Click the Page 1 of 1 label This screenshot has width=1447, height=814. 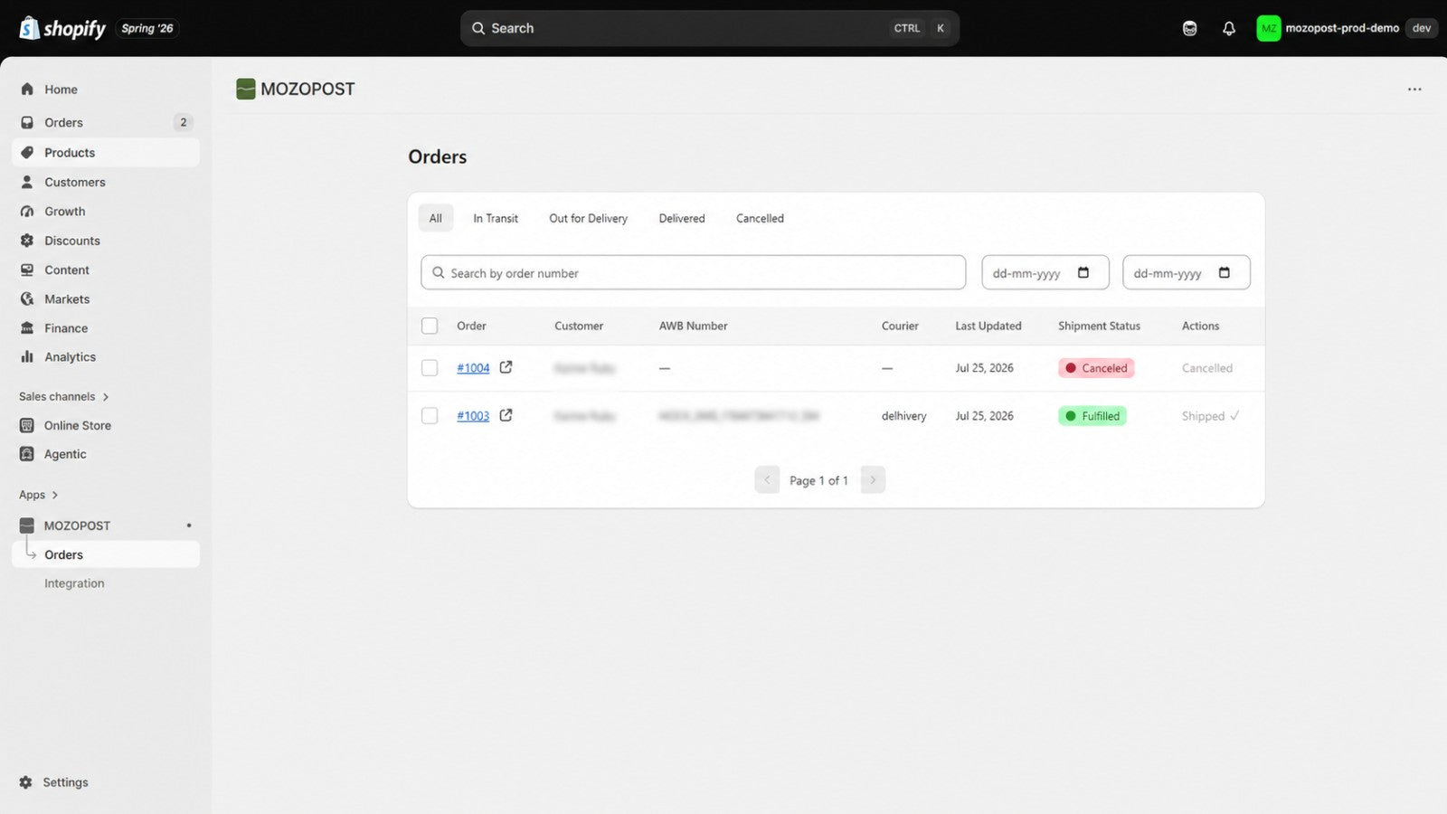(x=818, y=480)
